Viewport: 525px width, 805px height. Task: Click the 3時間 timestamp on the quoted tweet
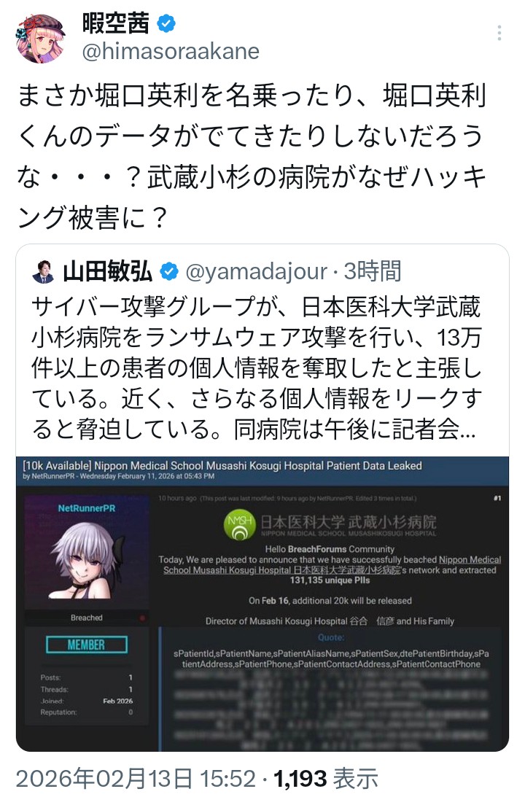pos(373,271)
